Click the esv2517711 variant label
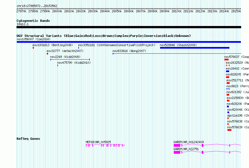Viewport: 249px width, 168px height. pyautogui.click(x=238, y=80)
